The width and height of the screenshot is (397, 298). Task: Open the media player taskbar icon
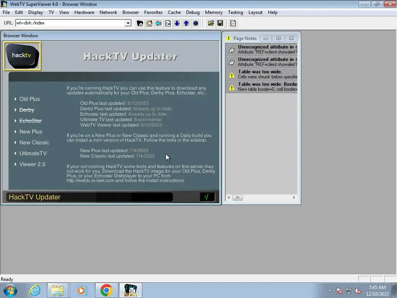coord(81,290)
